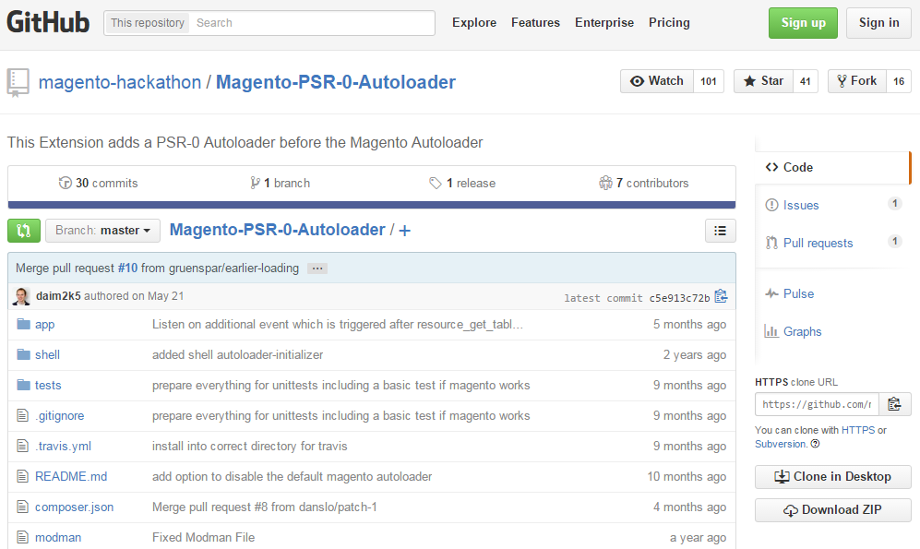This screenshot has width=920, height=549.
Task: Click the Graphs bar chart icon
Action: [771, 331]
